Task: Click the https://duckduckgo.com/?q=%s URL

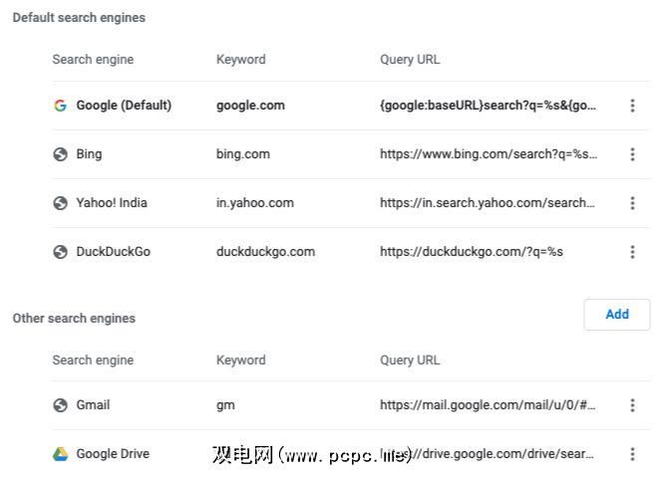Action: click(x=472, y=252)
